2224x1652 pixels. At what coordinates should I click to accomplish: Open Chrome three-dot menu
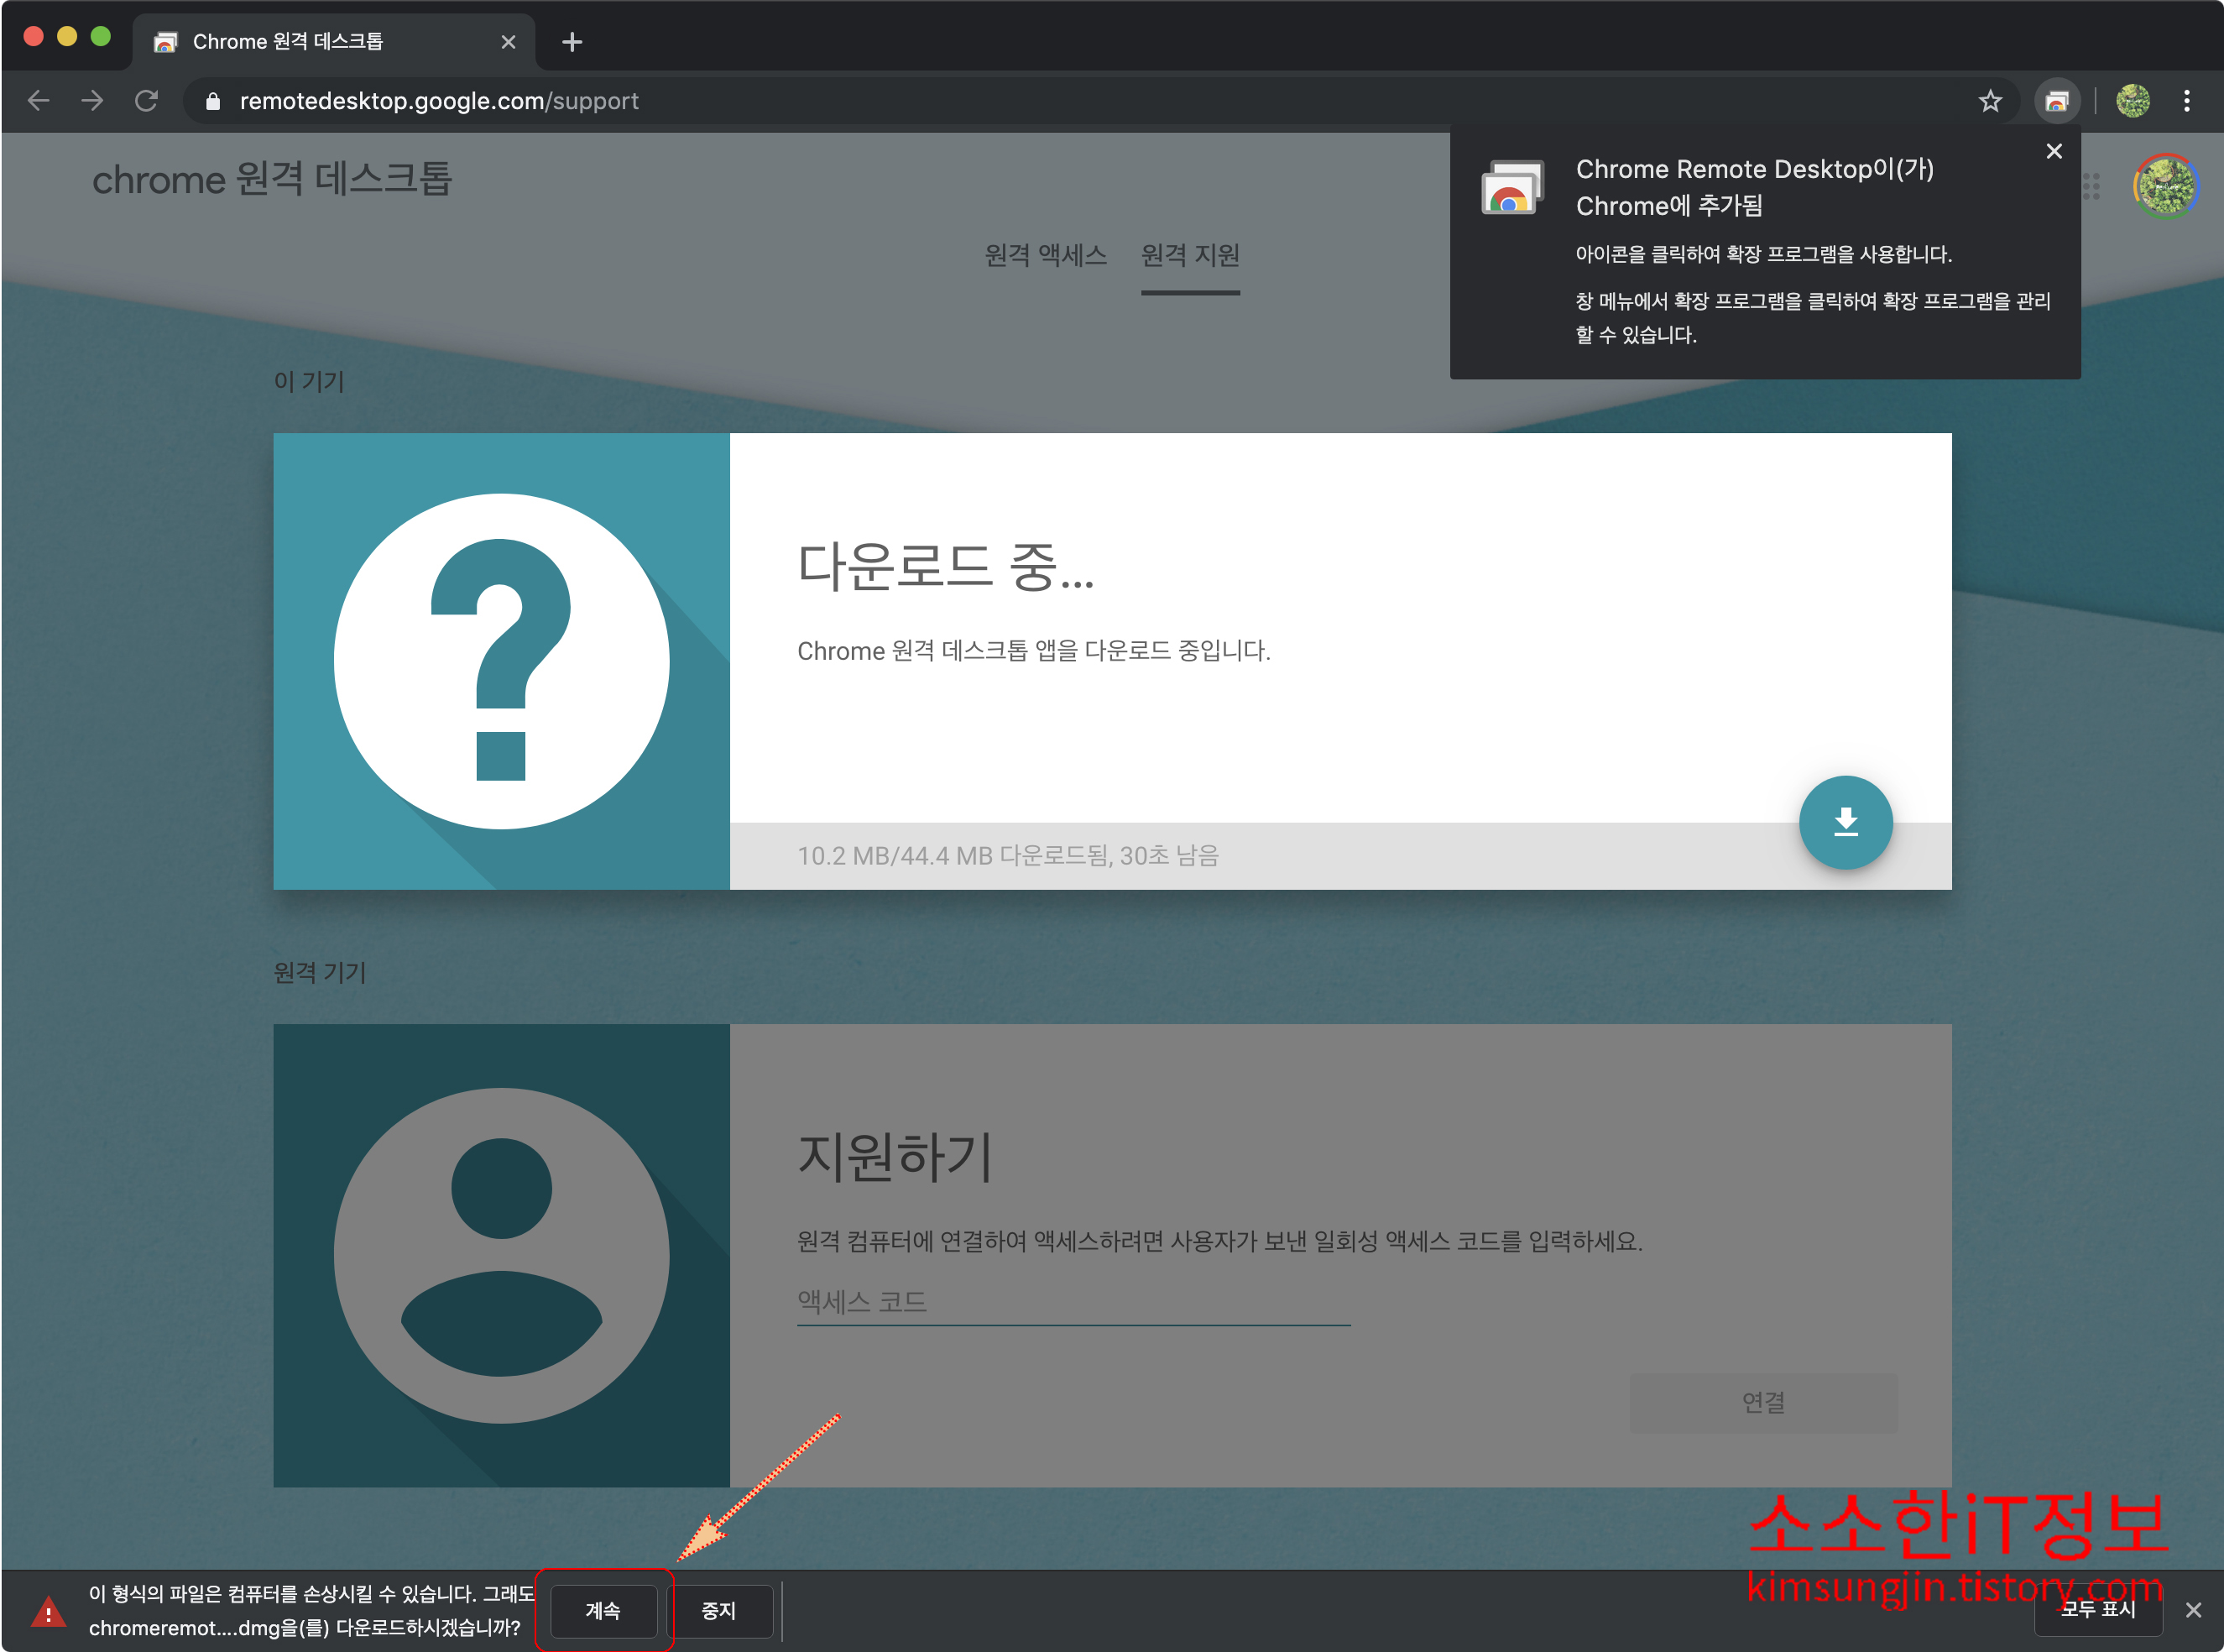click(x=2186, y=101)
